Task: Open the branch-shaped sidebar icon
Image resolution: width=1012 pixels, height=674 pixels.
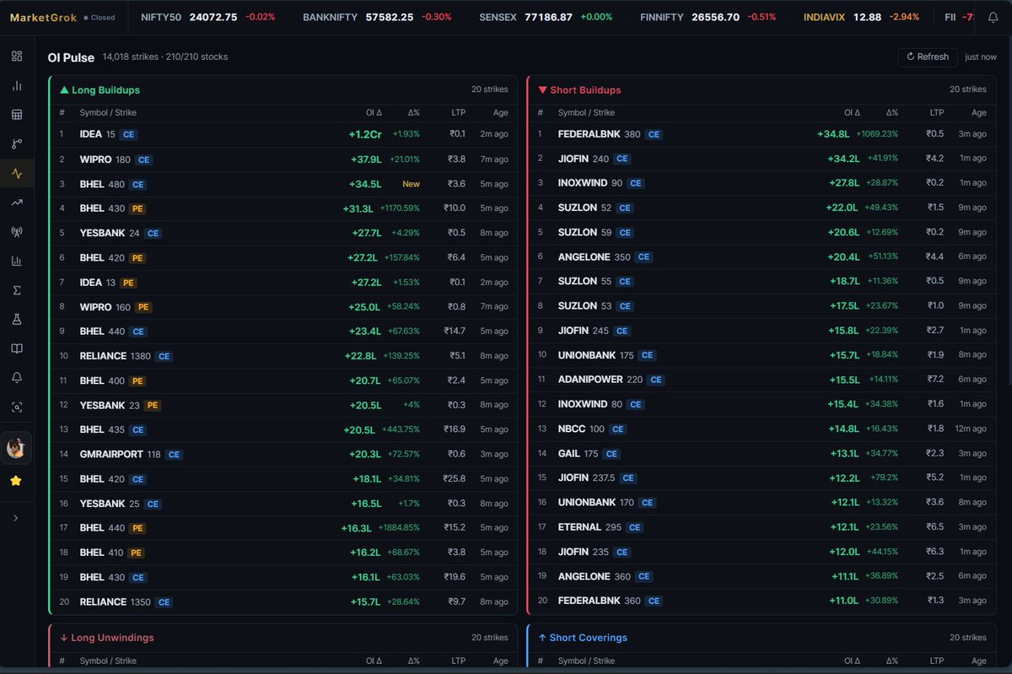Action: [17, 144]
